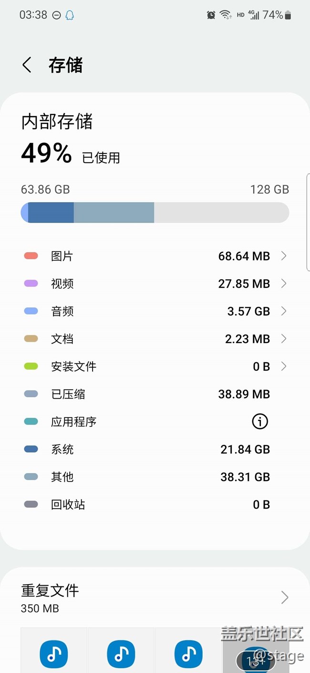Image resolution: width=310 pixels, height=673 pixels.
Task: Open the first duplicate music file
Action: pos(54,654)
